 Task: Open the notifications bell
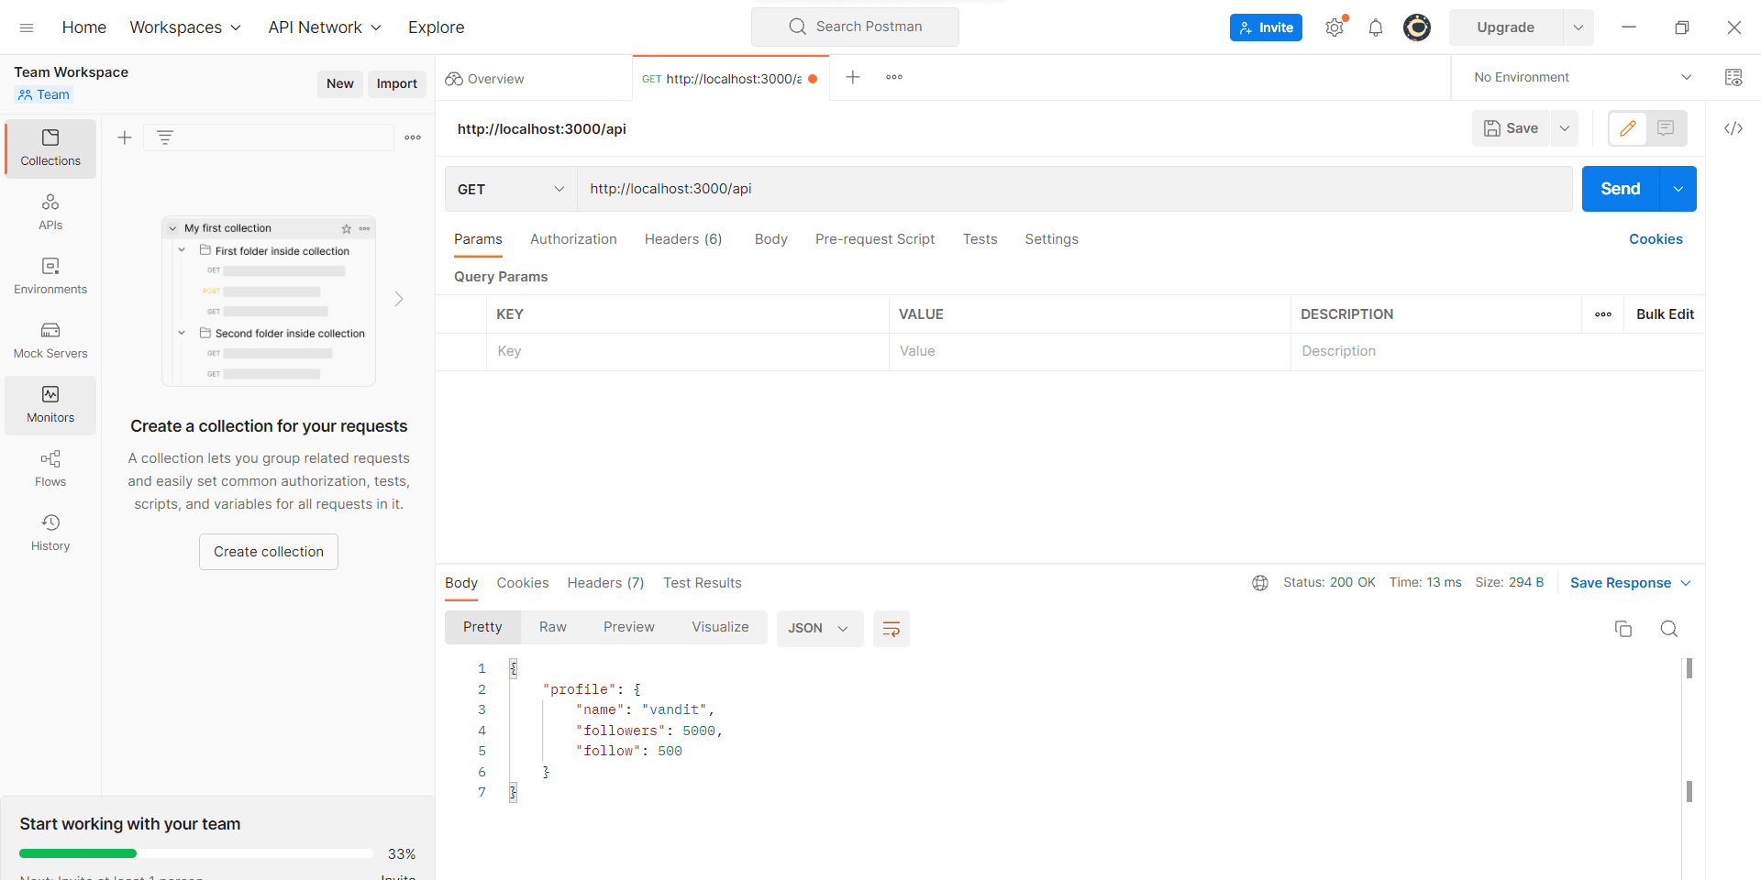tap(1376, 27)
